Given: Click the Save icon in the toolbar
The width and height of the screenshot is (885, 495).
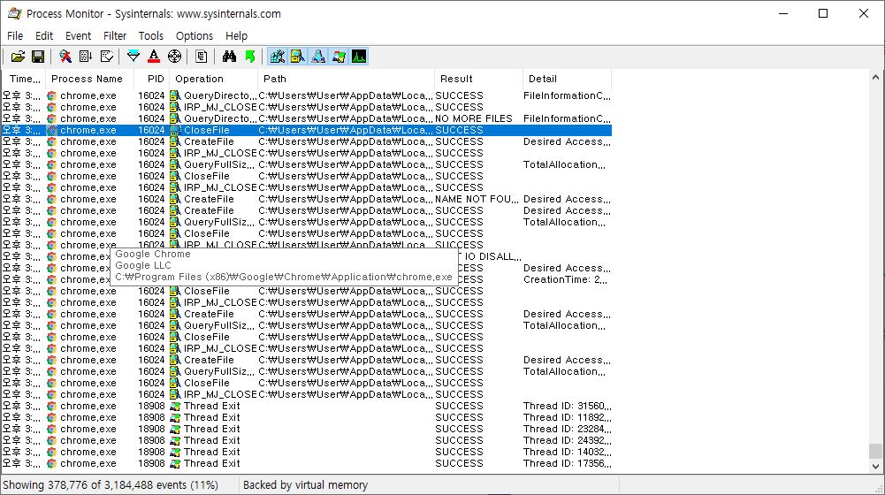Looking at the screenshot, I should coord(38,57).
